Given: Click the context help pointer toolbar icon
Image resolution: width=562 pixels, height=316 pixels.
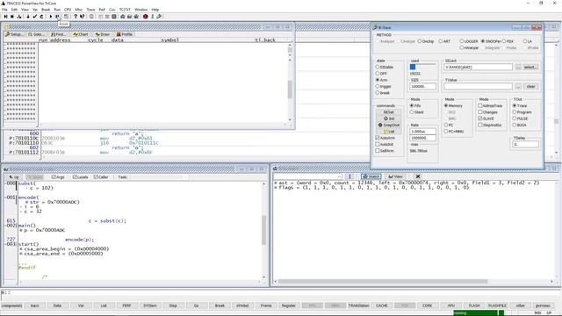Looking at the screenshot, I should coord(82,17).
